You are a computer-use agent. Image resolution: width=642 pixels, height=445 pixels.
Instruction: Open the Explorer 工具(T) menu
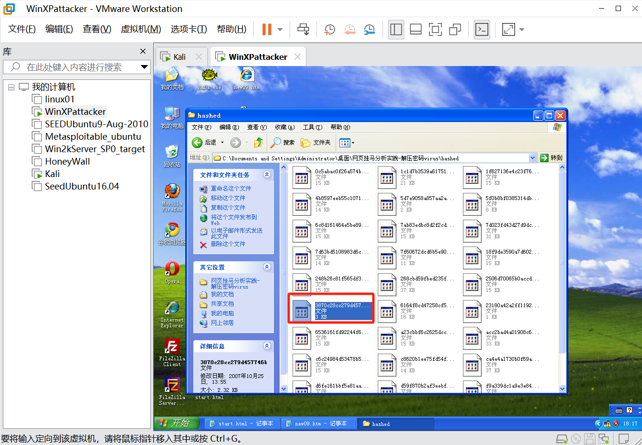pos(312,127)
